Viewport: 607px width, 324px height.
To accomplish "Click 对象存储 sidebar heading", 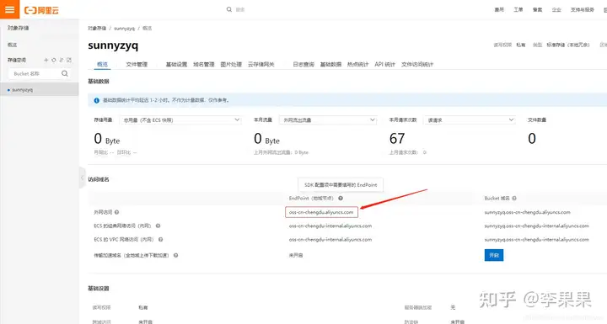I will [x=18, y=28].
